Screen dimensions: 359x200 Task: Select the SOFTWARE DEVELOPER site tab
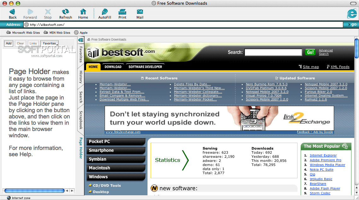(x=145, y=67)
